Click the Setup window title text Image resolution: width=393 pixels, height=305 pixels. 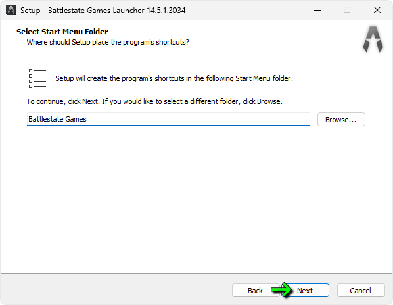(x=103, y=11)
